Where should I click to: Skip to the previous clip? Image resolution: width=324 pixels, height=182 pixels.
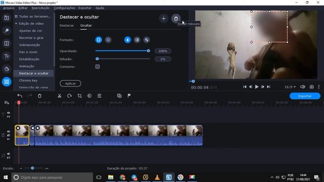point(245,87)
